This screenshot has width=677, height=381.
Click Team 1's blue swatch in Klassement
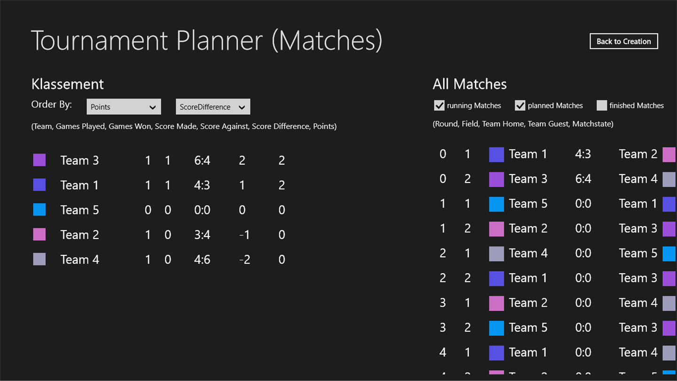(39, 185)
